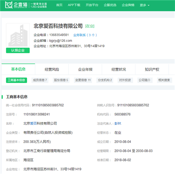Select 企服优选 in the navigation bar
The image size is (175, 174).
click(110, 5)
